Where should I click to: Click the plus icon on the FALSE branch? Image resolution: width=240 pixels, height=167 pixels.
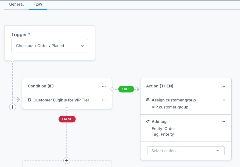pyautogui.click(x=66, y=161)
